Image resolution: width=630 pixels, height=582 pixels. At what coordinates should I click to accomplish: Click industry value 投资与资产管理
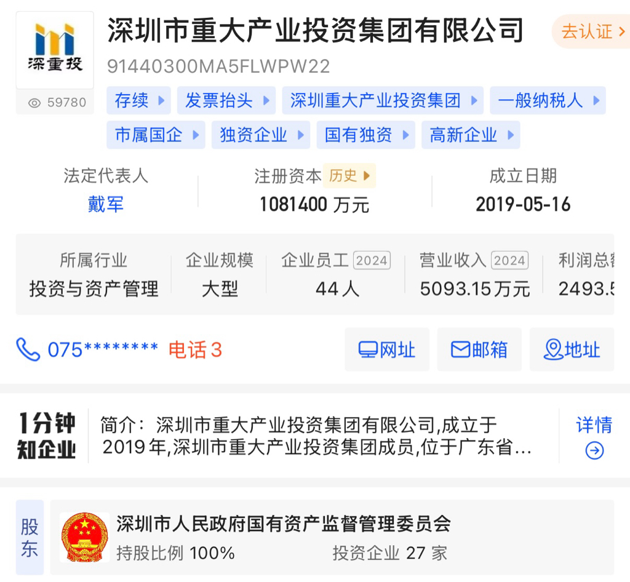point(94,289)
